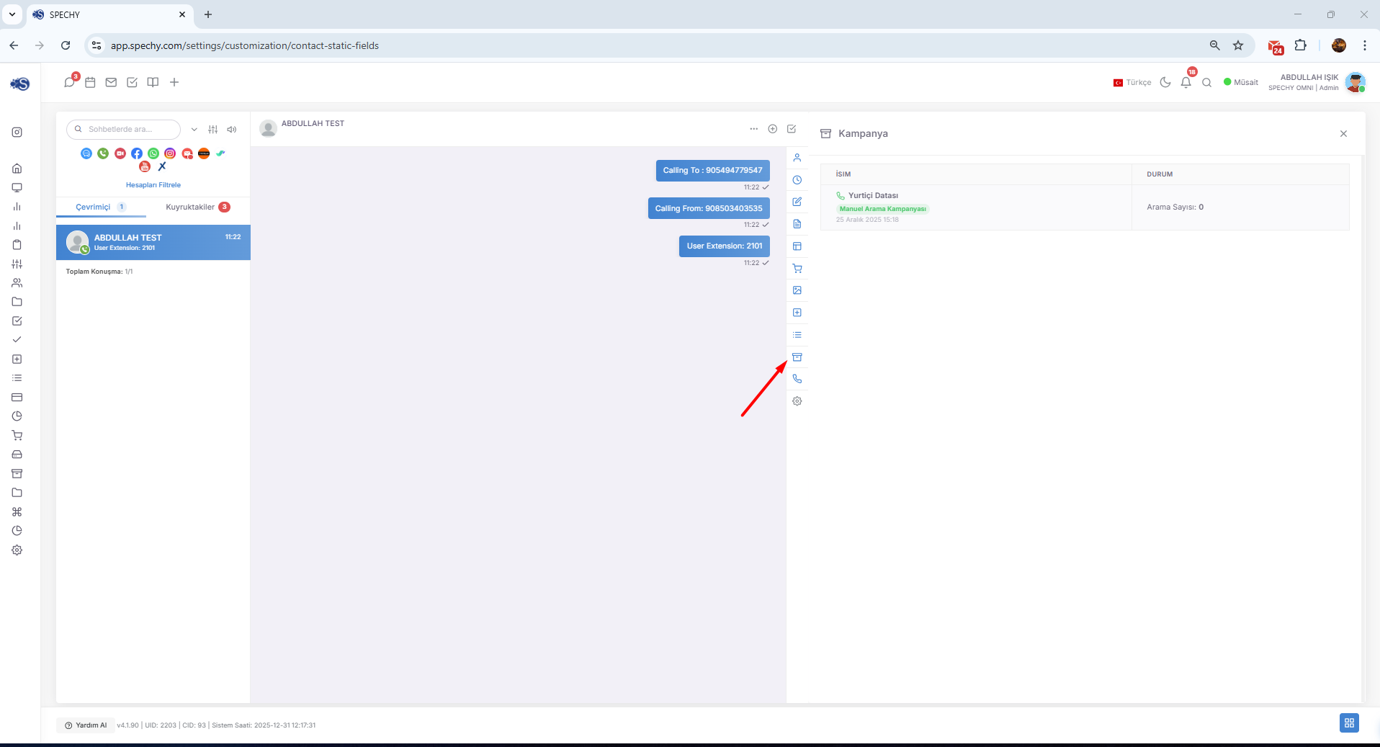Open conversation filter sliders next to search
This screenshot has height=747, width=1380.
coord(213,130)
